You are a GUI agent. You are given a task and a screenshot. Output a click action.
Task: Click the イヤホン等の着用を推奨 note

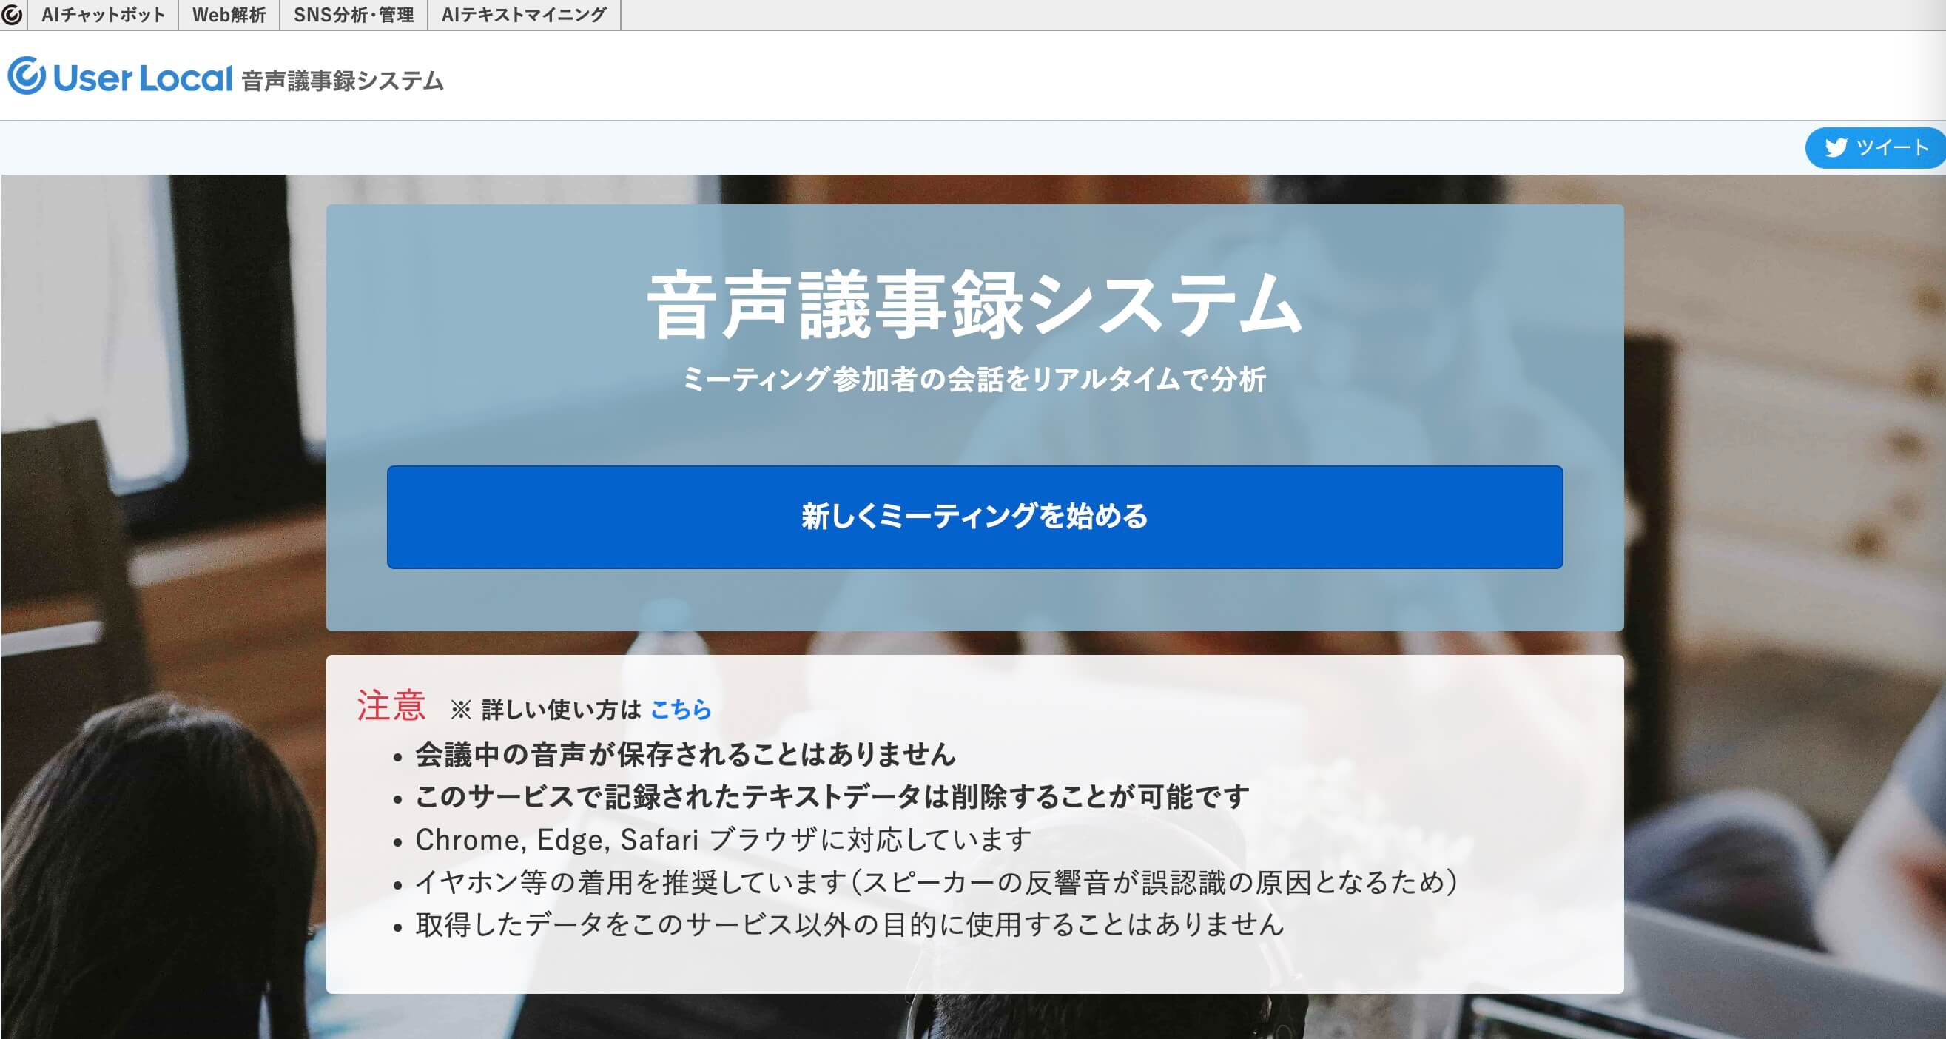[937, 882]
